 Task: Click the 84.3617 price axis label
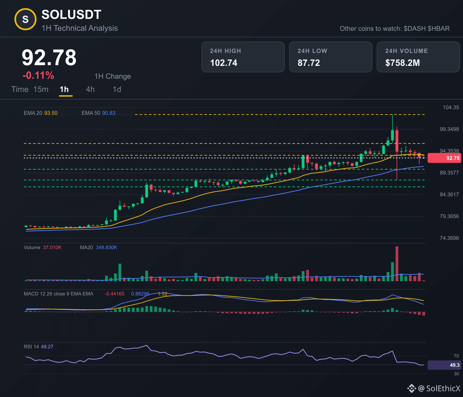click(x=449, y=195)
